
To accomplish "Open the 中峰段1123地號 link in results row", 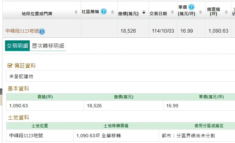I will 22,31.
